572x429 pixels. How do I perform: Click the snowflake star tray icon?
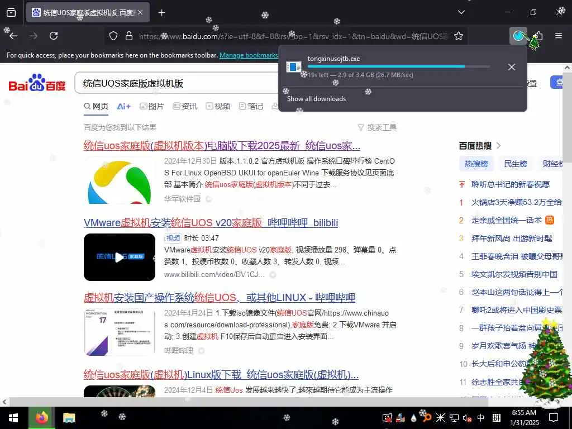pyautogui.click(x=440, y=418)
